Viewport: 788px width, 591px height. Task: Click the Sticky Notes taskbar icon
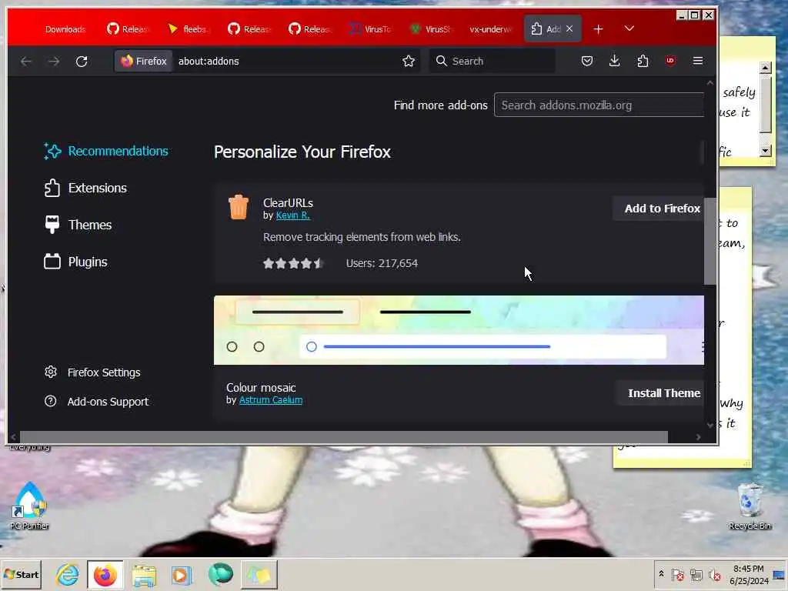pyautogui.click(x=259, y=574)
